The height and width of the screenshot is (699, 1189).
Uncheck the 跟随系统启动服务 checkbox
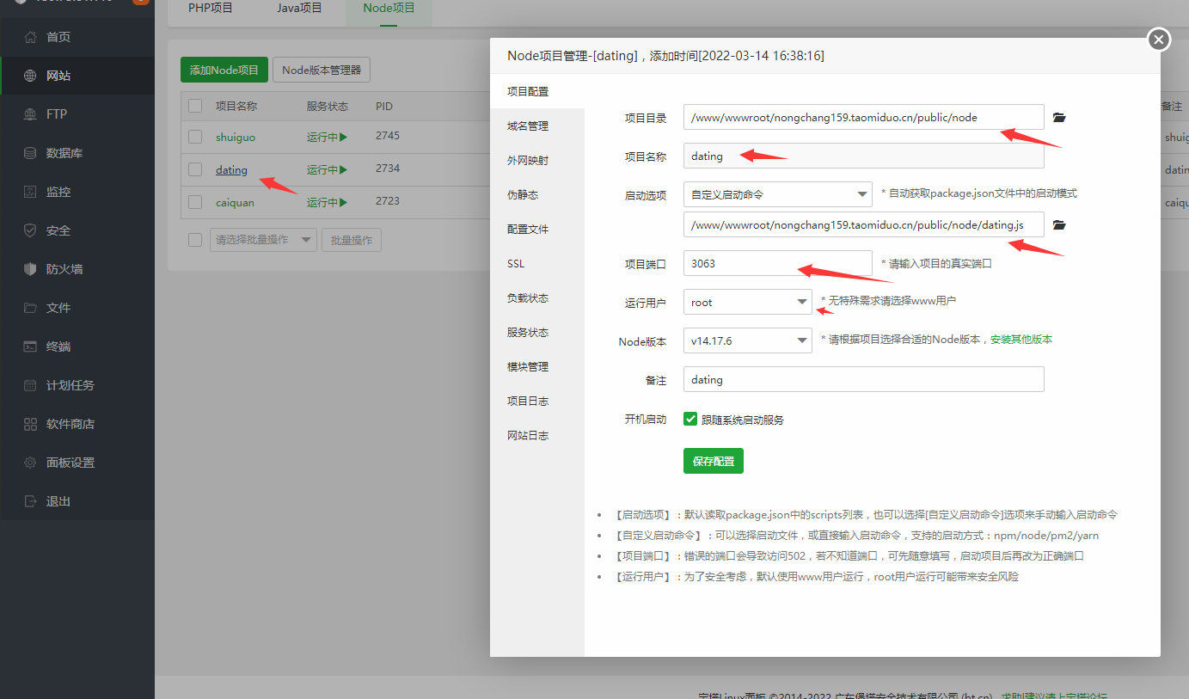tap(689, 419)
